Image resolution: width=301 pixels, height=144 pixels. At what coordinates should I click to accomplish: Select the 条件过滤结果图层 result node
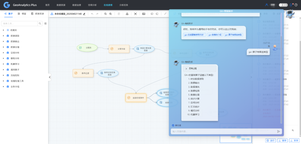pyautogui.click(x=108, y=73)
